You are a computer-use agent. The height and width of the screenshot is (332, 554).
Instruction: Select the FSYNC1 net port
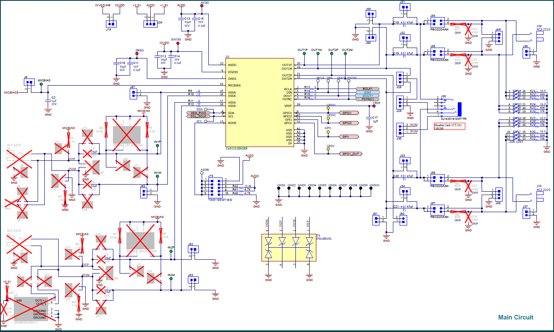[367, 99]
